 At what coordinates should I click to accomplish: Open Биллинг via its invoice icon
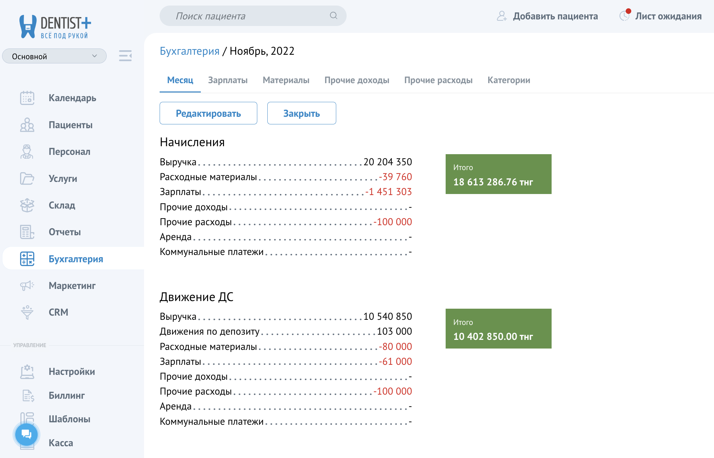pyautogui.click(x=27, y=395)
